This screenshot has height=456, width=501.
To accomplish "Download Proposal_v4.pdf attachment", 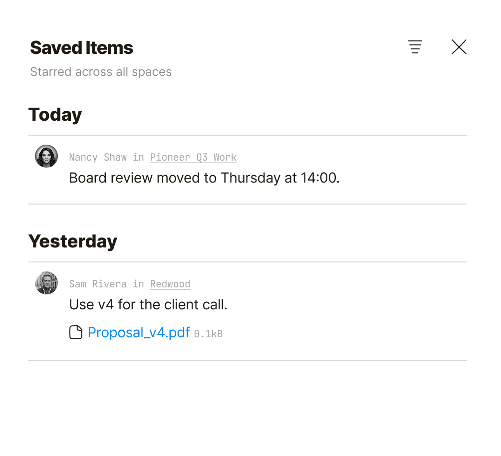I will [x=139, y=332].
